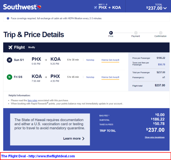Image resolution: width=171 pixels, height=160 pixels.
Task: Click the dark departing flight icon for Sun 5/1
Action: pyautogui.click(x=9, y=60)
